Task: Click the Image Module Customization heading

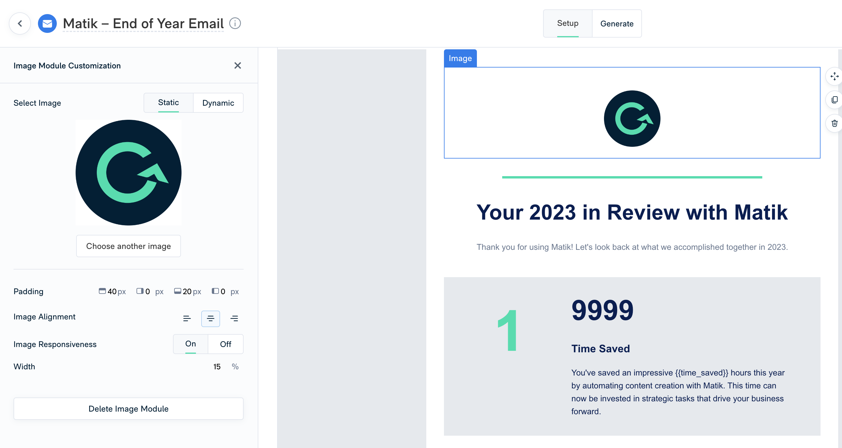Action: point(67,66)
